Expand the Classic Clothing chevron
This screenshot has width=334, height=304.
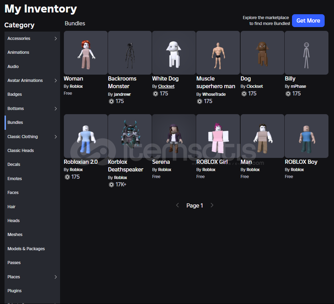coord(56,137)
